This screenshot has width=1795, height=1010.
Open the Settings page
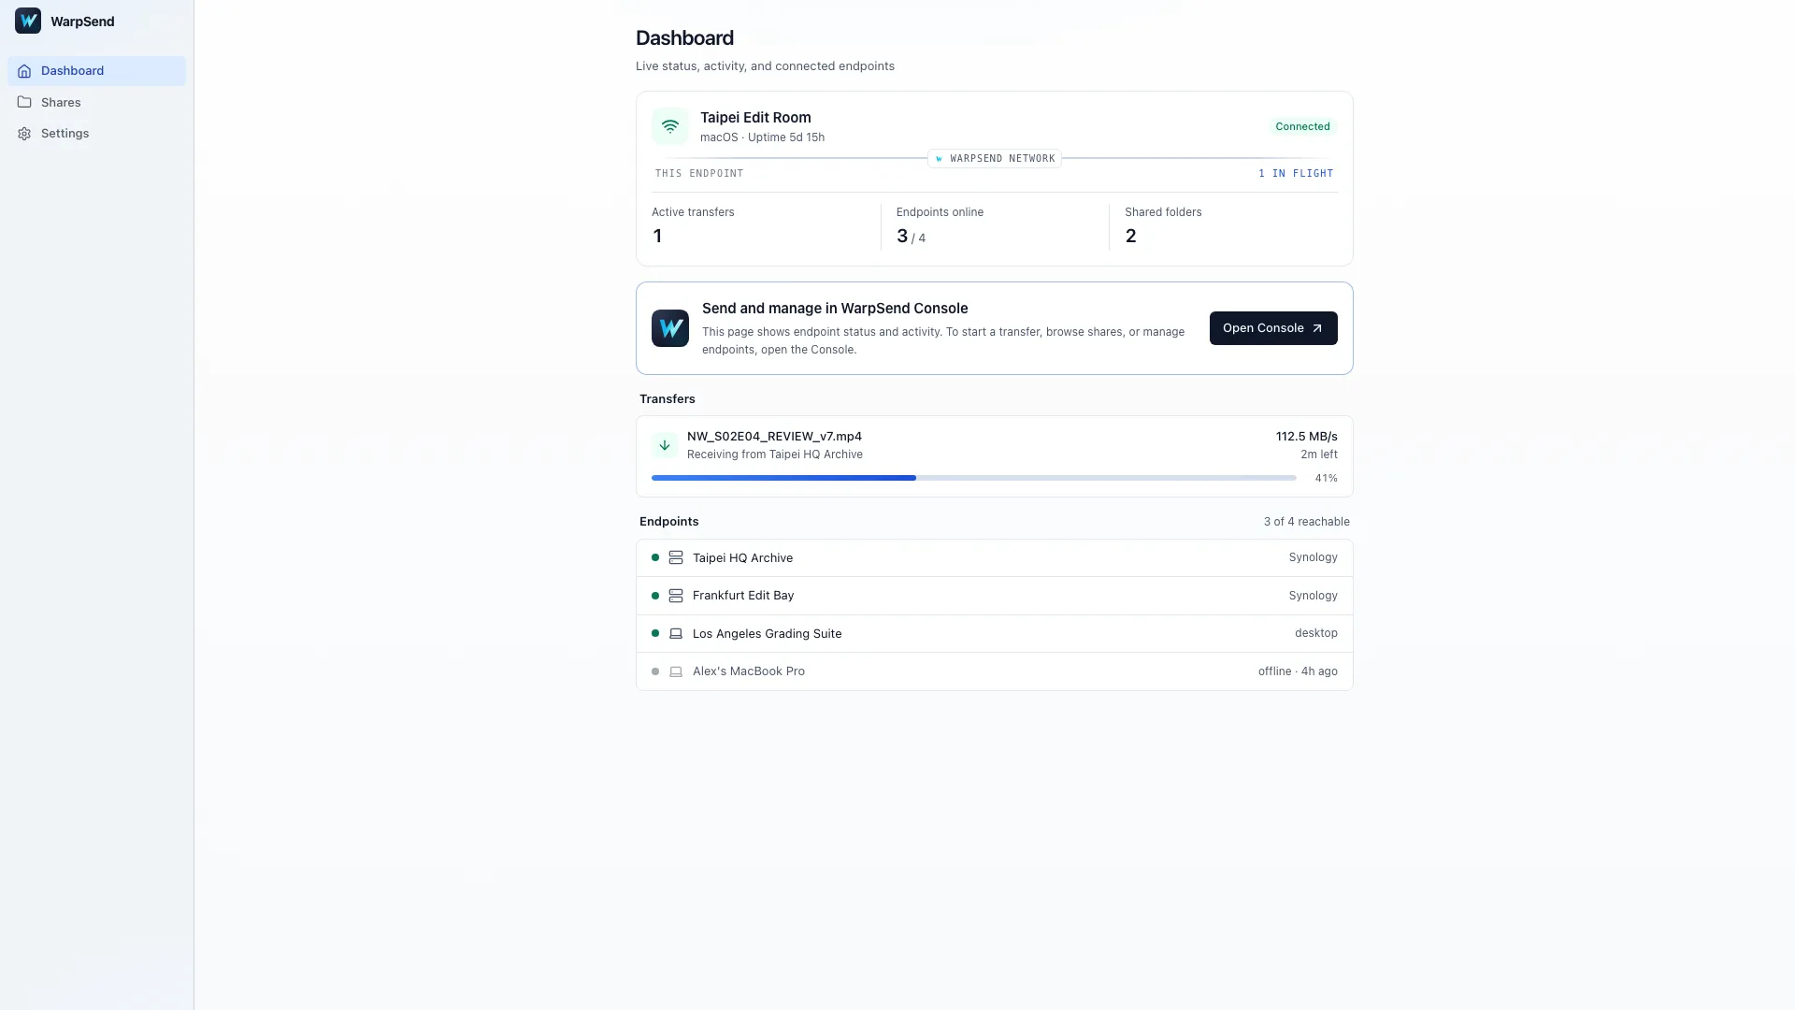(96, 134)
